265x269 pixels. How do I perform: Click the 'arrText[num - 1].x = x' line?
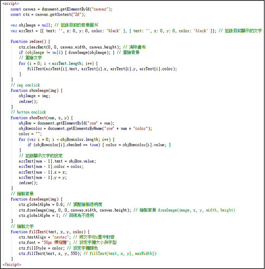(x=43, y=172)
